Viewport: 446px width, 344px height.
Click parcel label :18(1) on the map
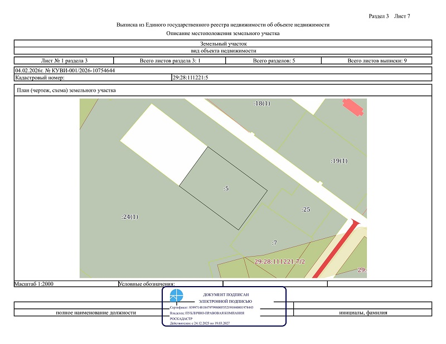pos(261,104)
